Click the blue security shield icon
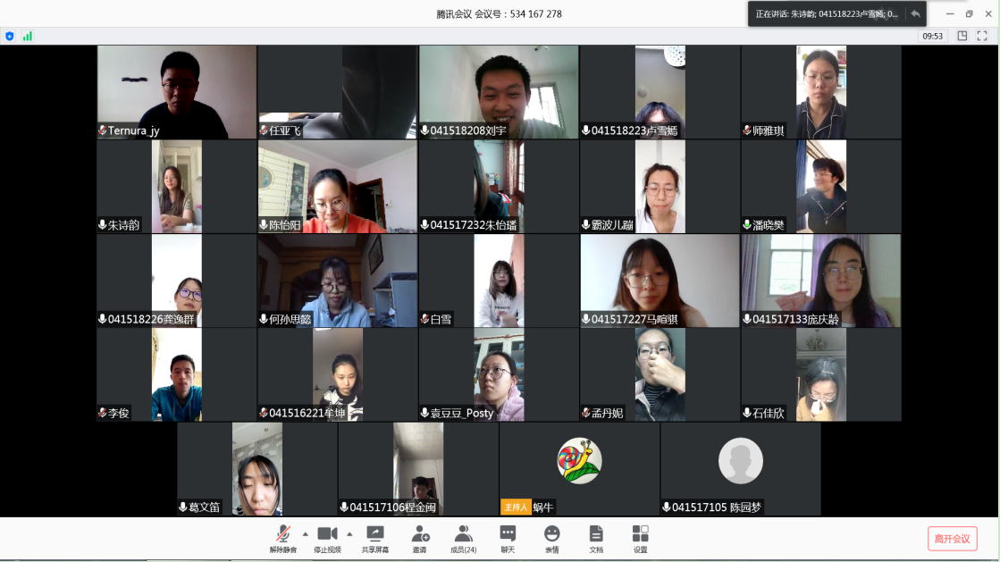The width and height of the screenshot is (1000, 562). 10,36
